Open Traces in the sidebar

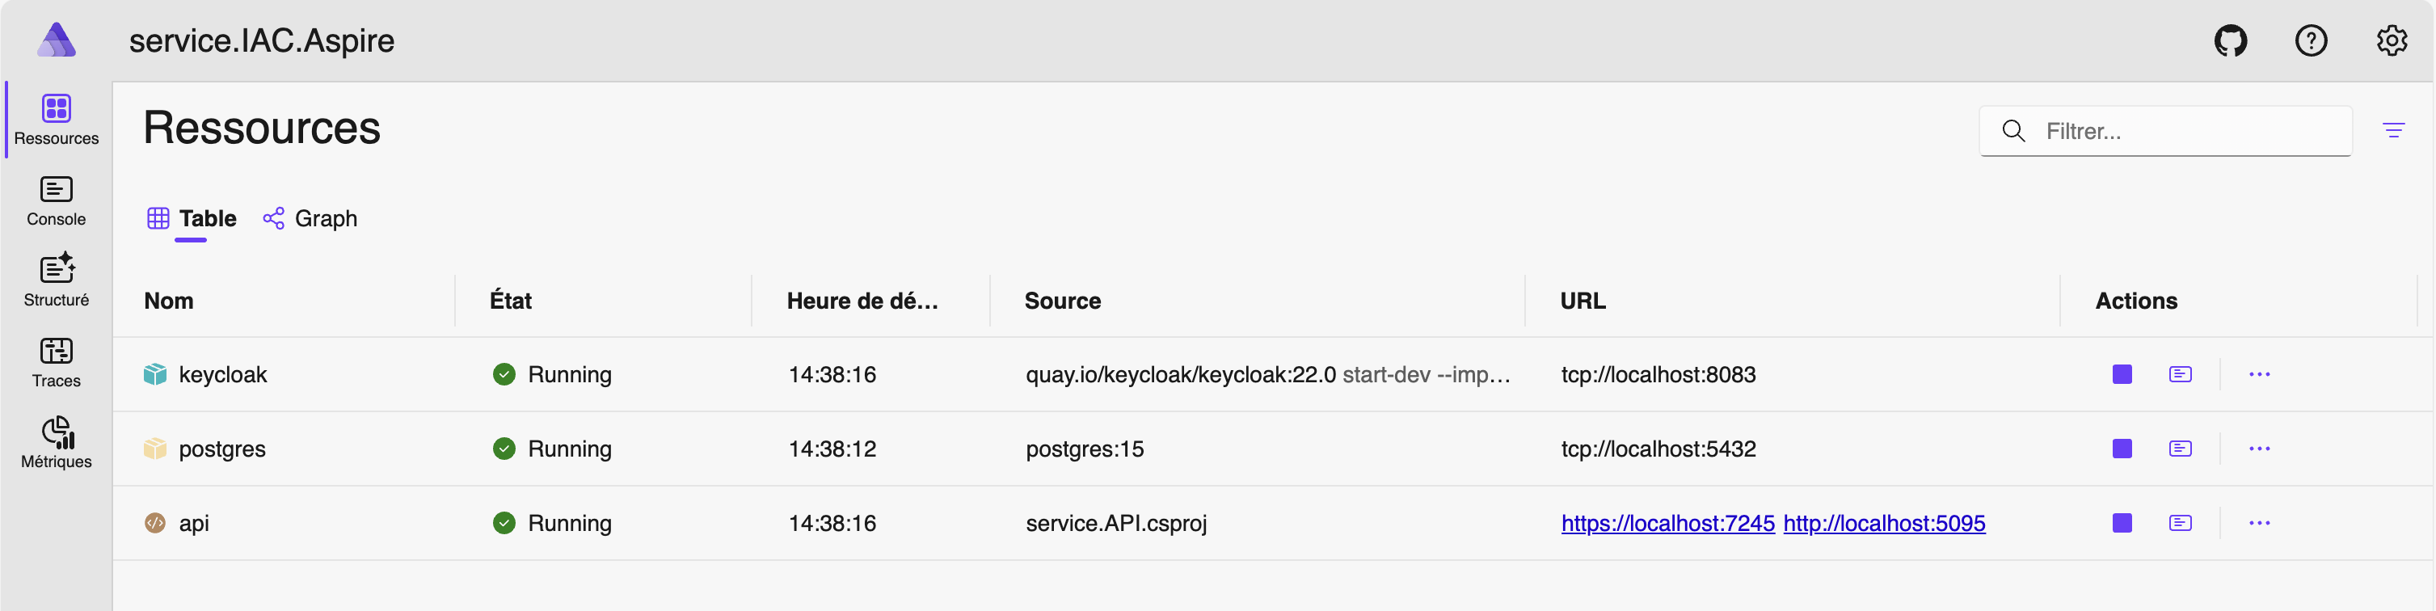click(56, 362)
